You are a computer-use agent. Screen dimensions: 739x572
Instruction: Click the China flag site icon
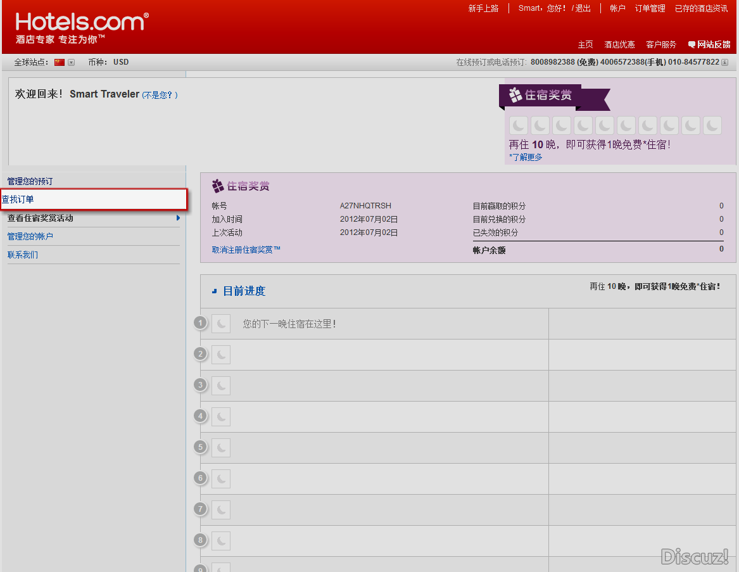pos(60,62)
